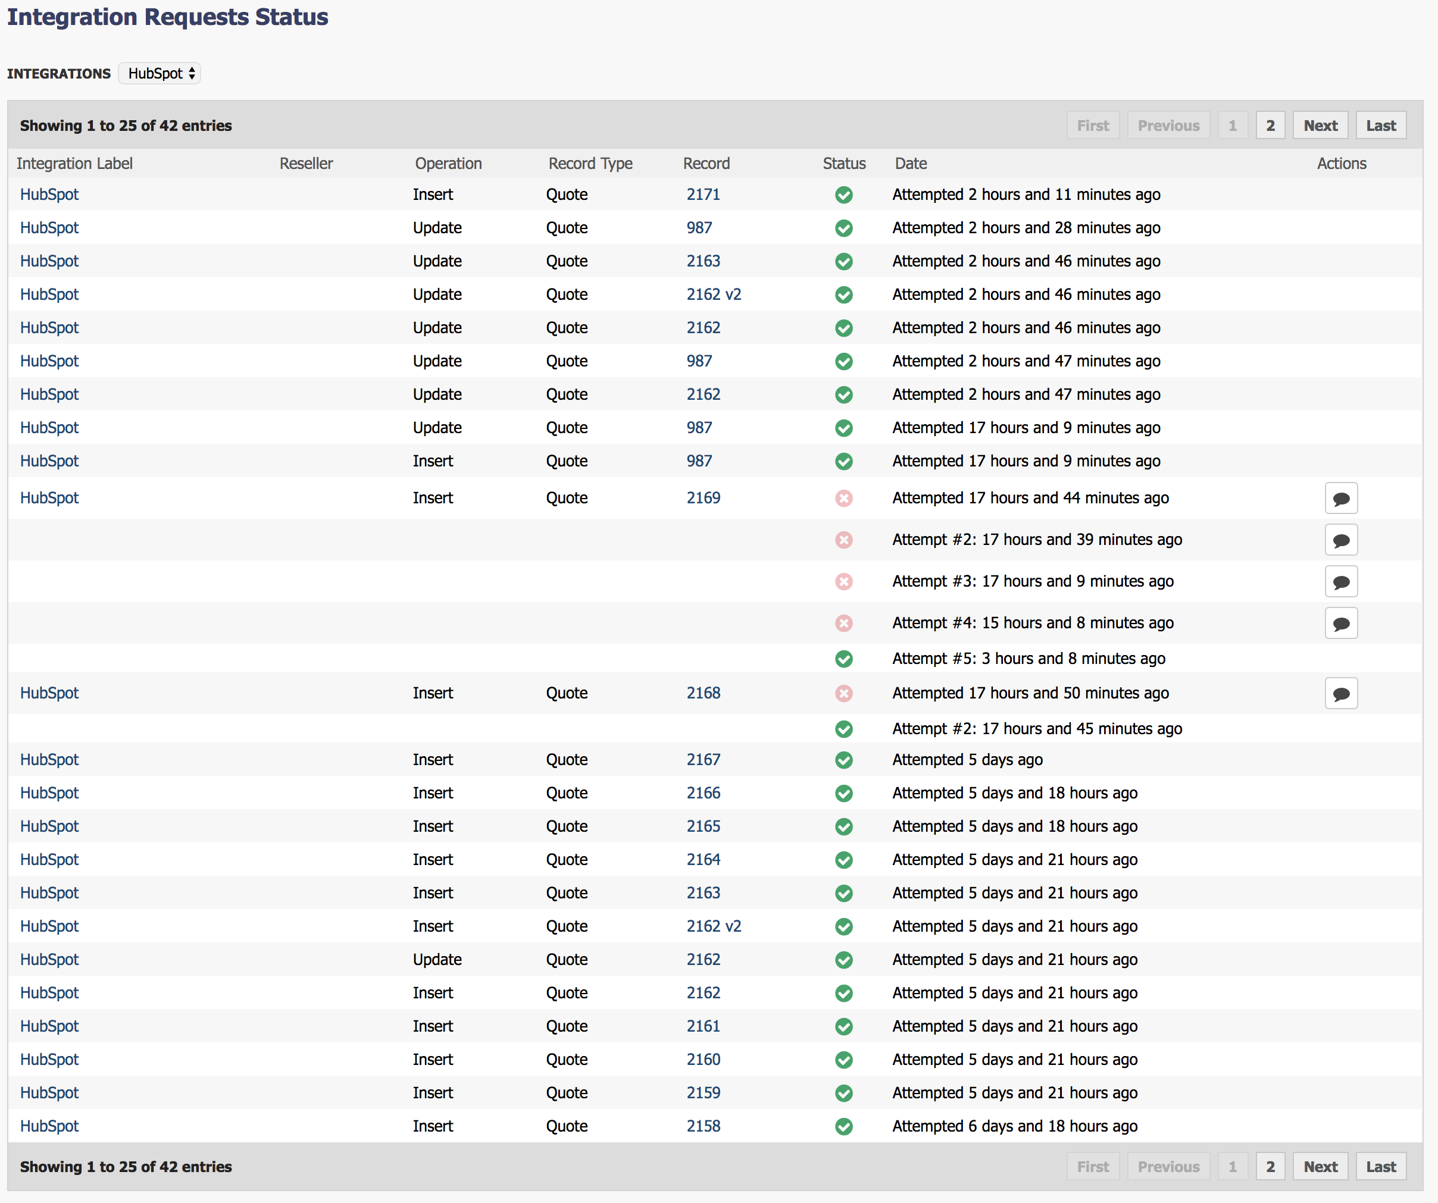Open HubSpot link in record 2169 row

(x=49, y=497)
